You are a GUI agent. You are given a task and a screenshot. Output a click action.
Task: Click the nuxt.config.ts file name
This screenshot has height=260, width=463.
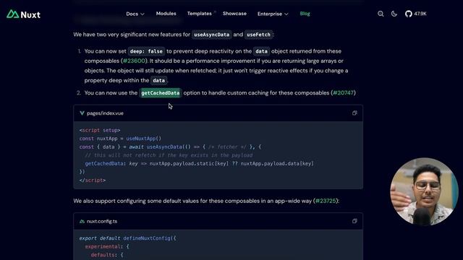(x=102, y=222)
